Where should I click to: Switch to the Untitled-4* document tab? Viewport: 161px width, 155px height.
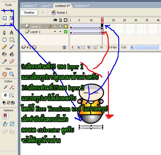82,6
